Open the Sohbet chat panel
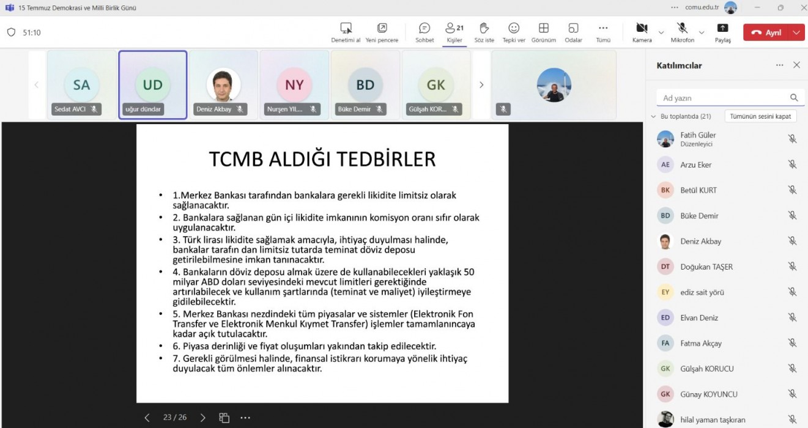 pyautogui.click(x=424, y=32)
